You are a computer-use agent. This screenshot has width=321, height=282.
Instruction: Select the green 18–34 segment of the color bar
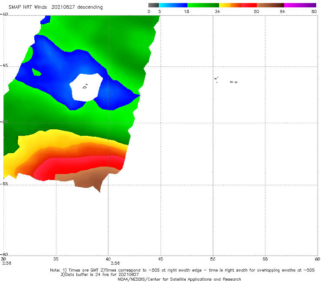point(203,5)
